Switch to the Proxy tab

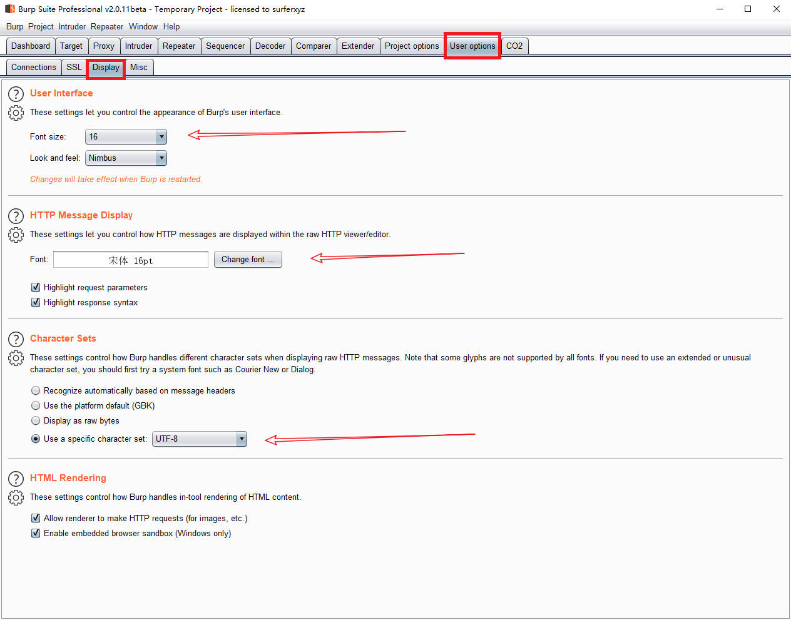[104, 46]
